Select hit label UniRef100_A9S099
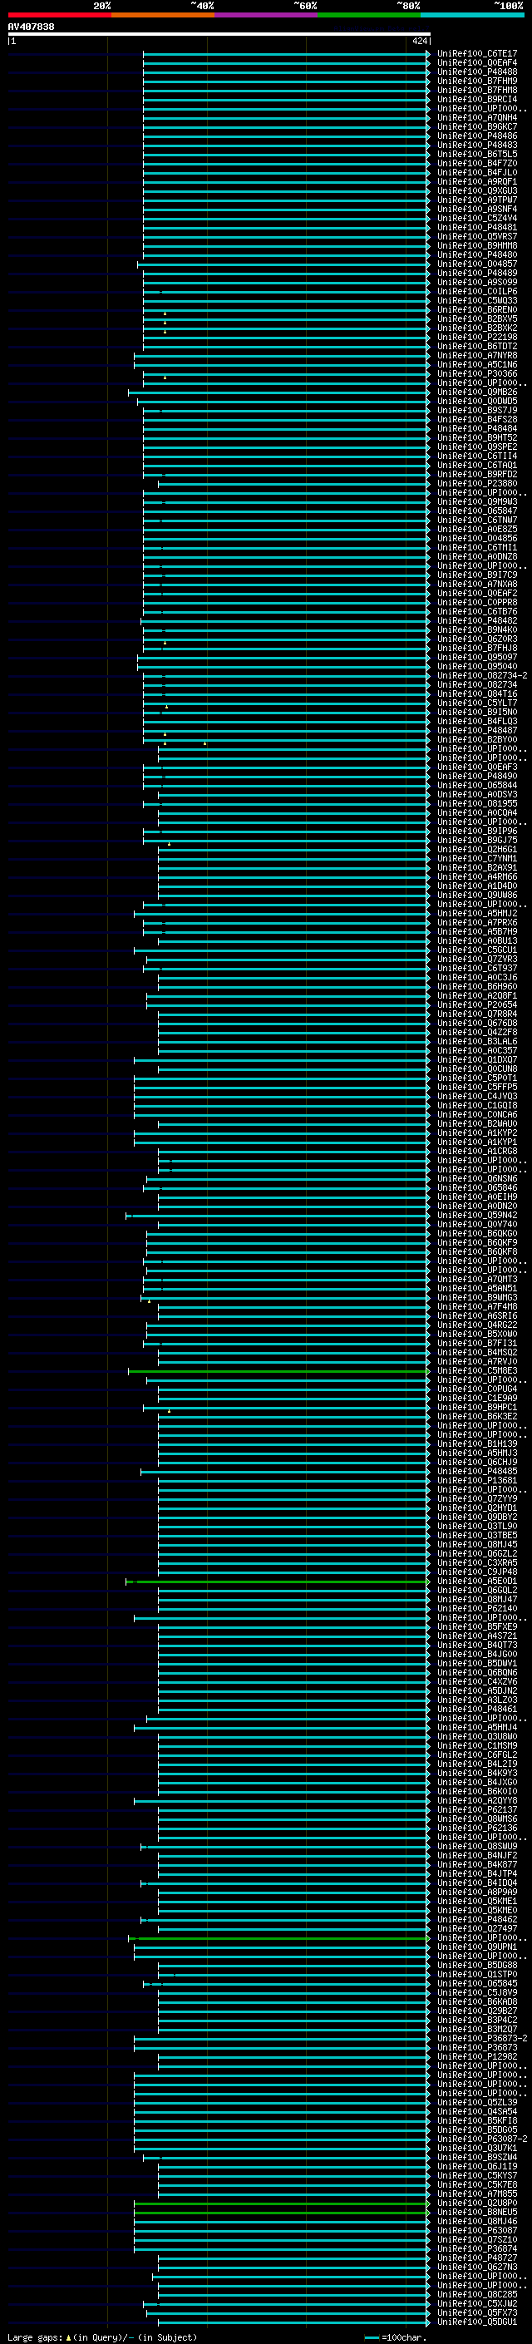The width and height of the screenshot is (532, 2344). coord(476,282)
